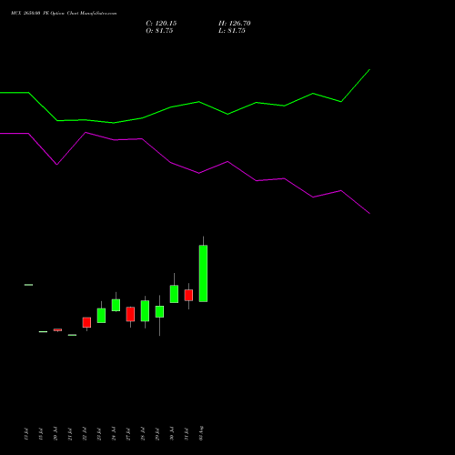
Task: Select the green candle for 28 Jul
Action: pos(145,311)
